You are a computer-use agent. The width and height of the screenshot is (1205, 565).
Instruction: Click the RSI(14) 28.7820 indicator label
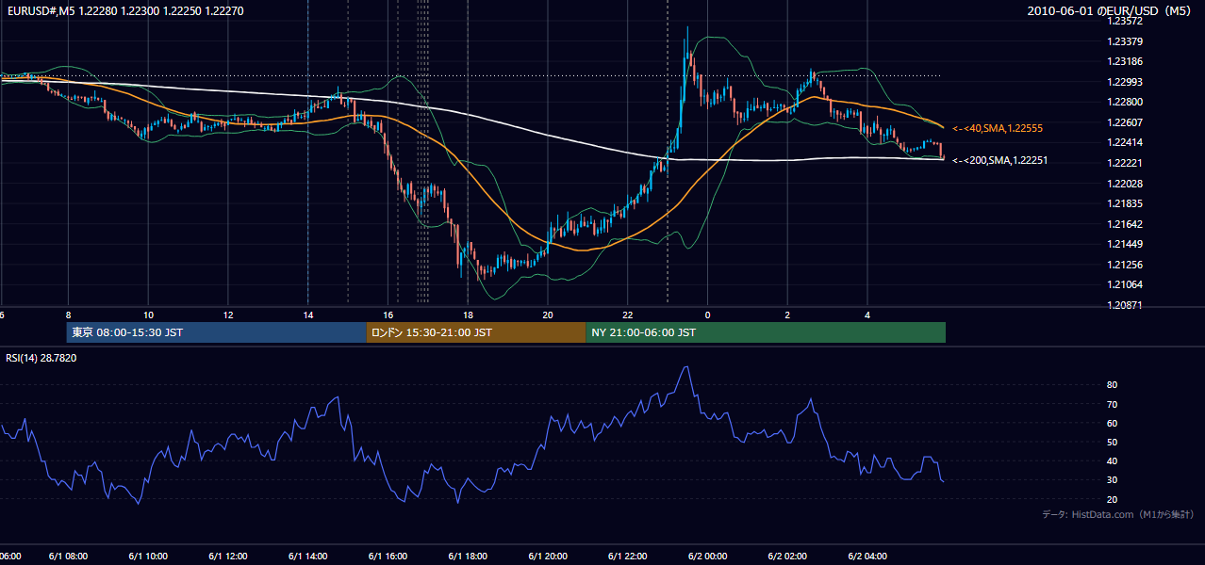41,358
